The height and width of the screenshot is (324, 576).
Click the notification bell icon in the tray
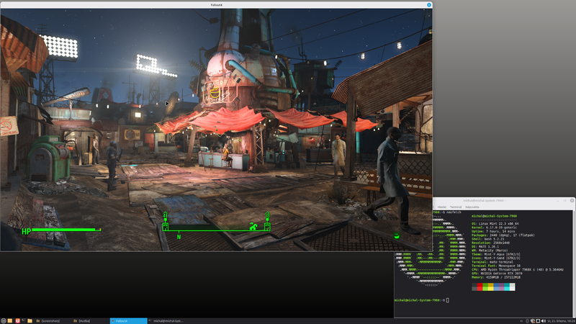point(538,321)
